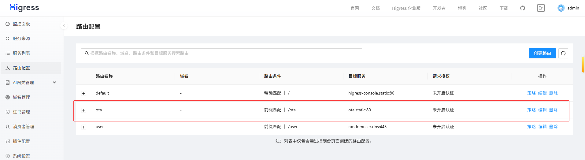Click the default route name
The width and height of the screenshot is (585, 160).
pos(102,93)
